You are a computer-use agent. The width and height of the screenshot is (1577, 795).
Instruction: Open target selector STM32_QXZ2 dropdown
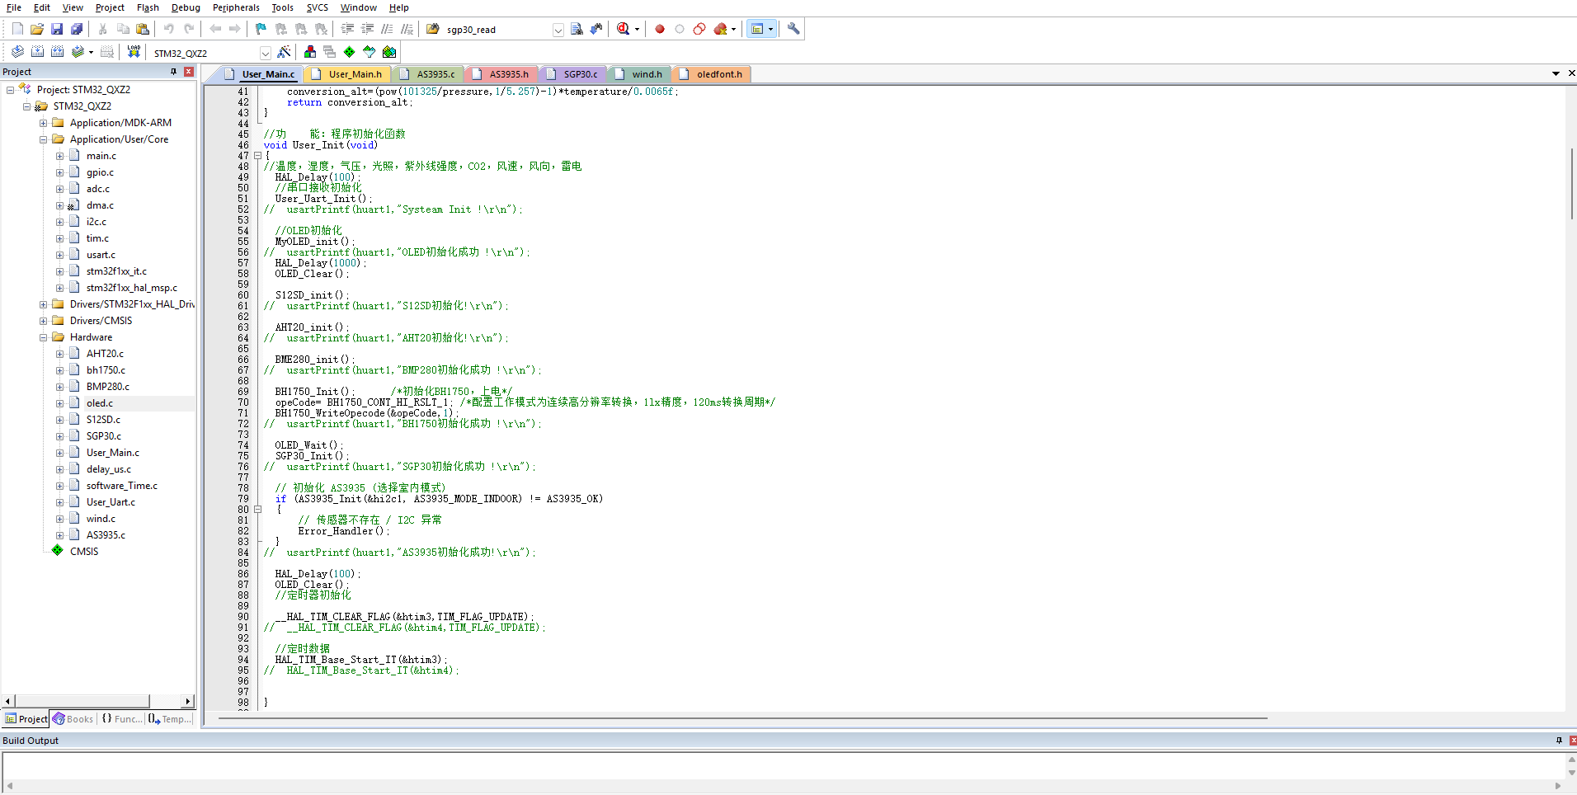pos(266,53)
